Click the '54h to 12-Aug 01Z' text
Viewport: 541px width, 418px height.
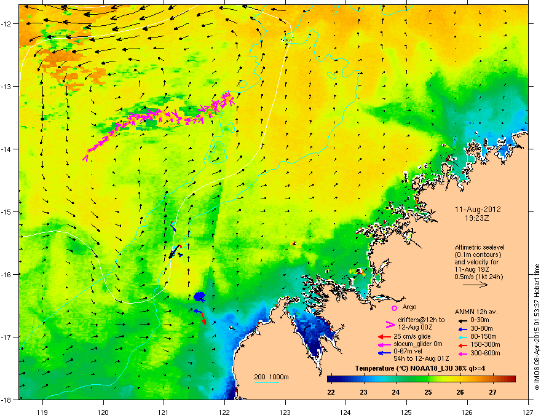click(421, 358)
